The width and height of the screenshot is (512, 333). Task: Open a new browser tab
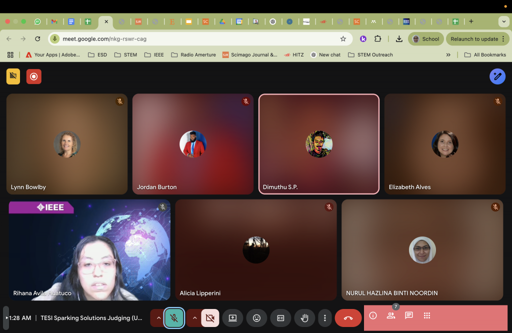point(471,21)
